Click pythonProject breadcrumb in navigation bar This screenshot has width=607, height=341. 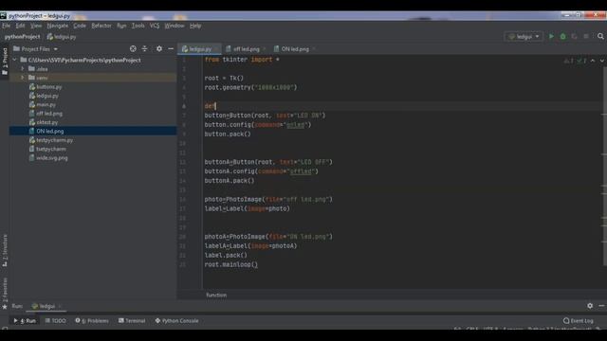tap(23, 37)
